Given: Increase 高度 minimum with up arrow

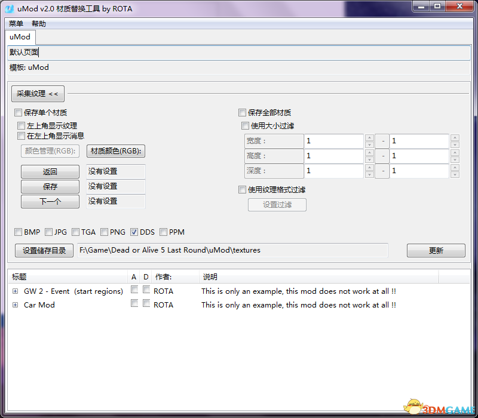Looking at the screenshot, I should [369, 152].
